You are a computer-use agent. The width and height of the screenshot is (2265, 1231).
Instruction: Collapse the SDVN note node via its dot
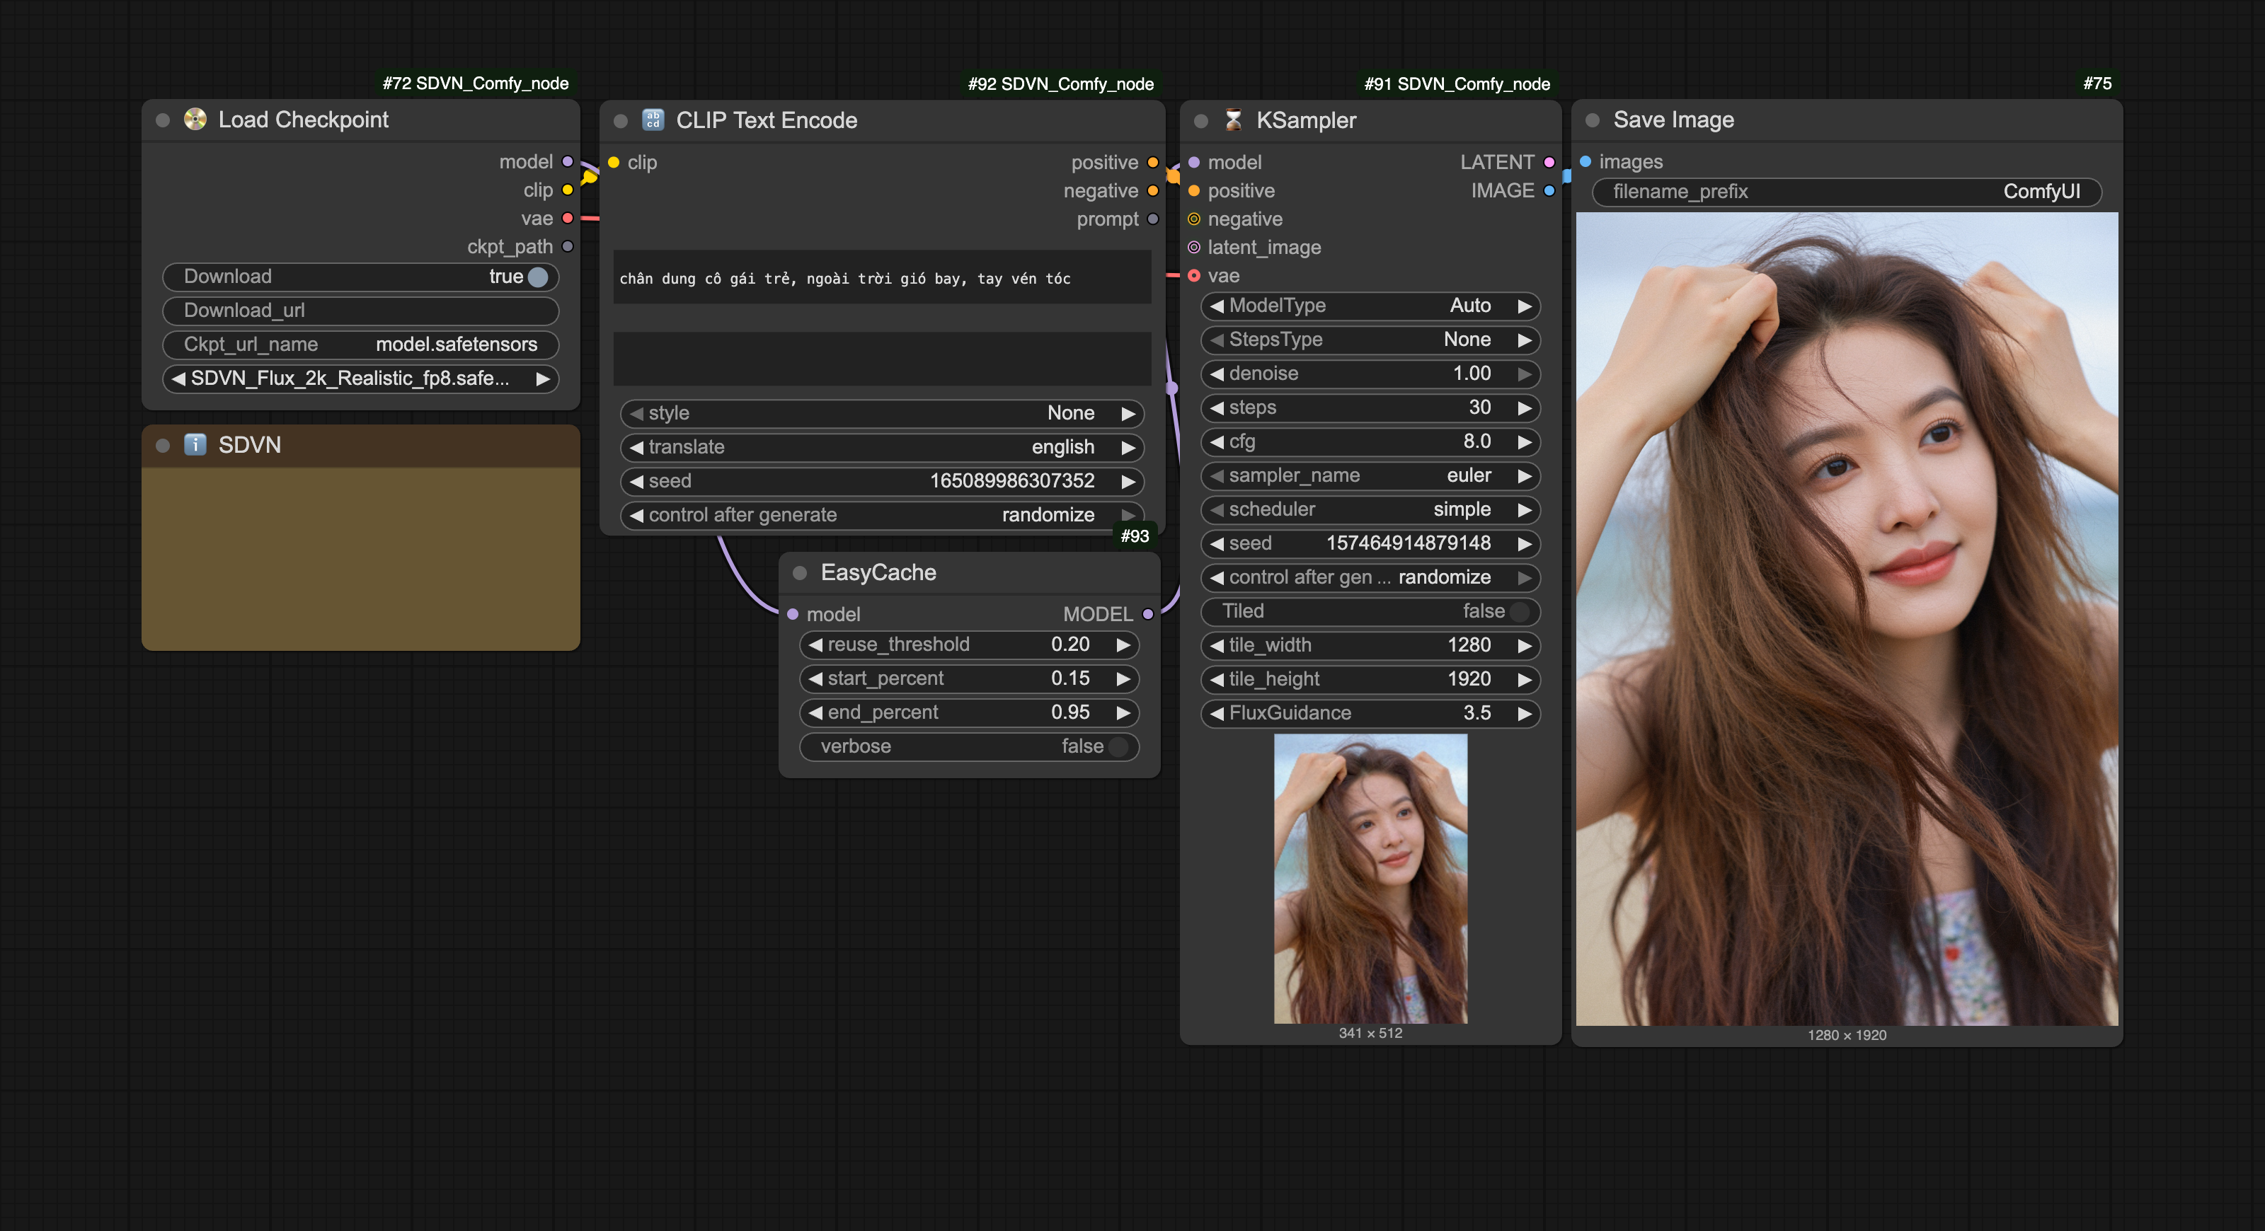coord(163,446)
